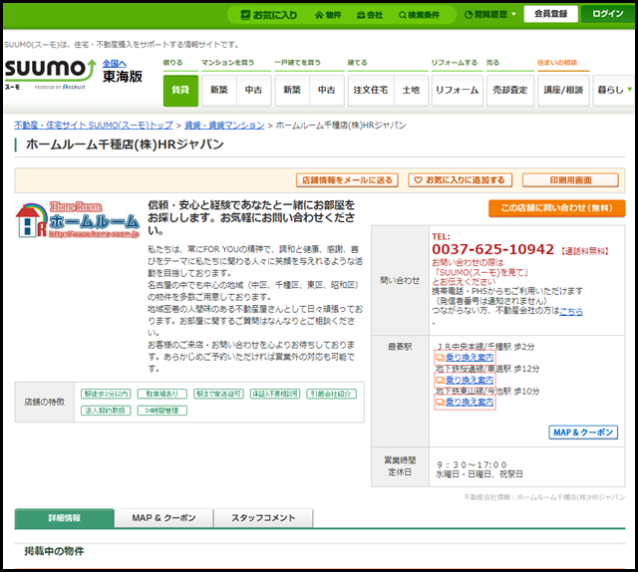Click the 駅まで車送迎可 feature tag
Image resolution: width=638 pixels, height=572 pixels.
pyautogui.click(x=218, y=394)
